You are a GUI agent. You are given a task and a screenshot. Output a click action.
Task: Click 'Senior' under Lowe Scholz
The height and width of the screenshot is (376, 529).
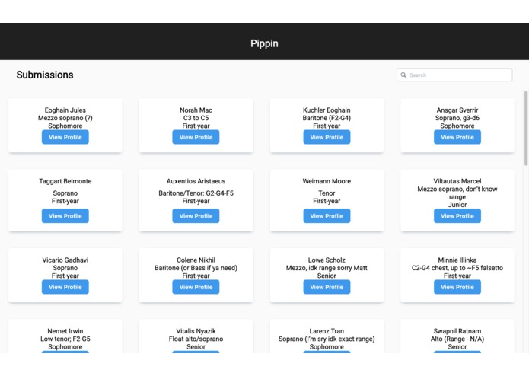coord(327,276)
